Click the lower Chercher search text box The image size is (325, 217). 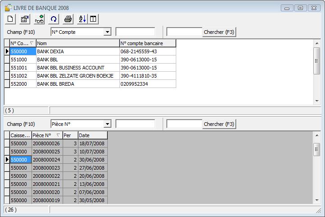pos(184,124)
